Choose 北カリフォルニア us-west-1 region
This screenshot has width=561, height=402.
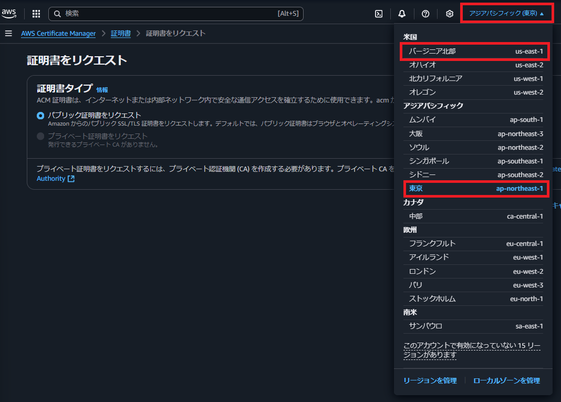click(x=473, y=78)
